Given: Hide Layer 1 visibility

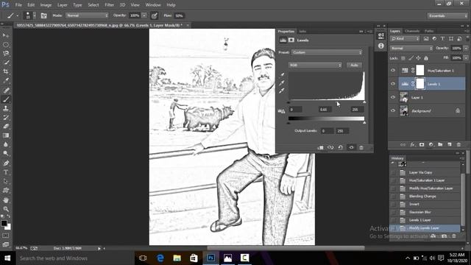Looking at the screenshot, I should pos(393,97).
